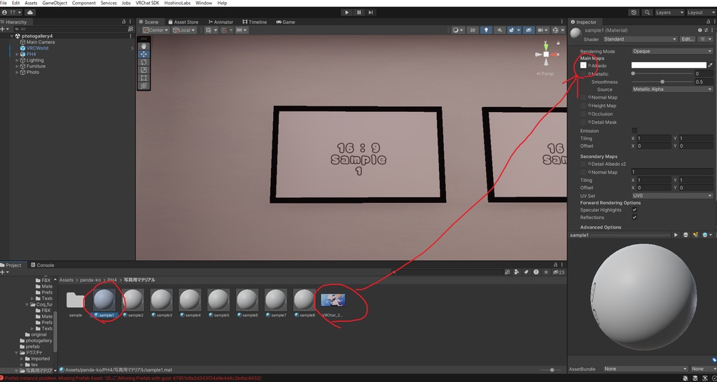Open the VRChat SDK menu
This screenshot has width=717, height=382.
(147, 3)
